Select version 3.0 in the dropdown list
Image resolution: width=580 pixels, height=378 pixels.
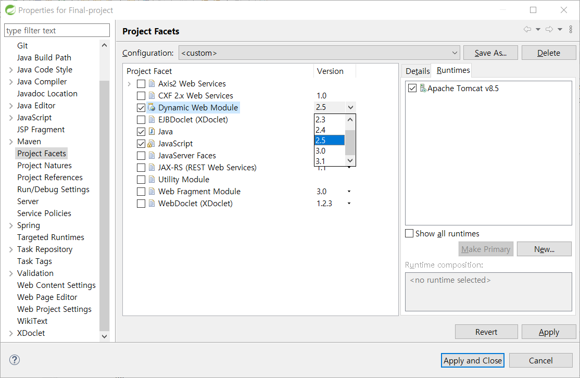point(329,151)
